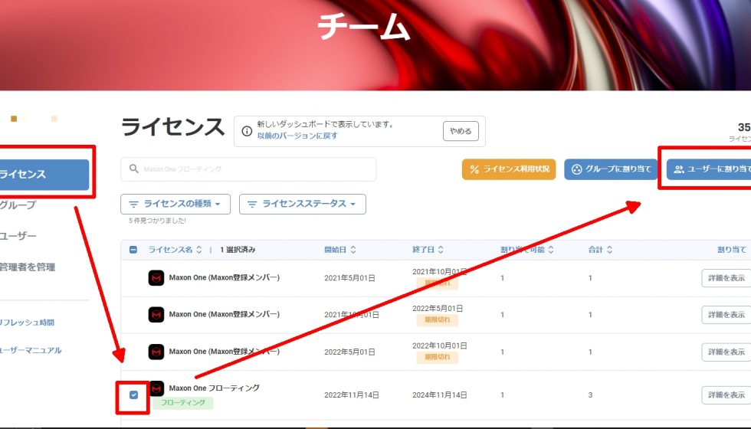Viewport: 751px width, 429px height.
Task: Click the 5 件見つかりました result count text
Action: pyautogui.click(x=157, y=221)
